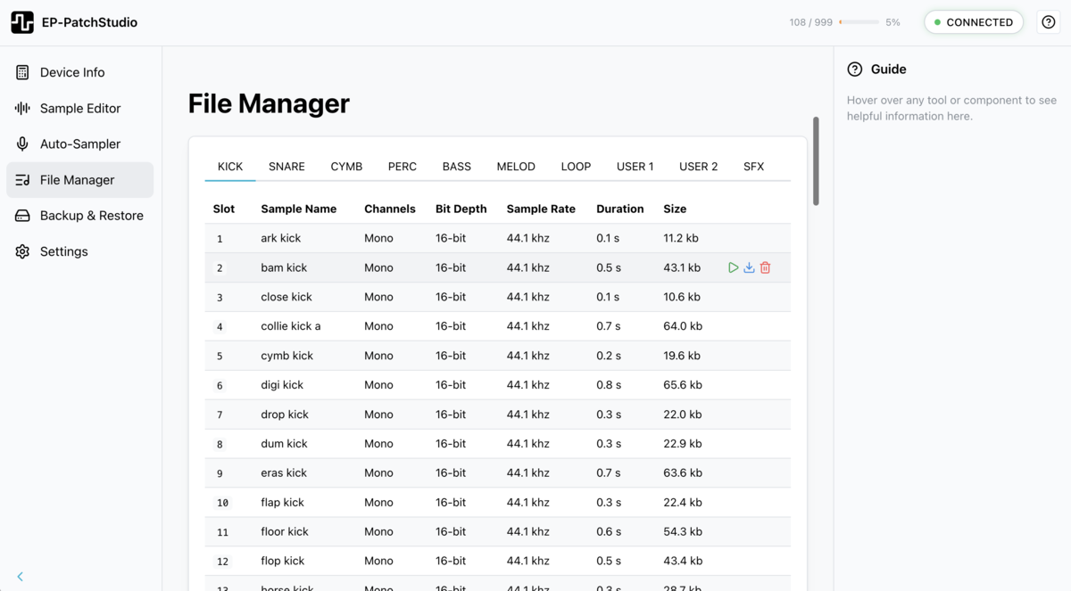The width and height of the screenshot is (1071, 591).
Task: Play the bam kick sample
Action: (x=733, y=267)
